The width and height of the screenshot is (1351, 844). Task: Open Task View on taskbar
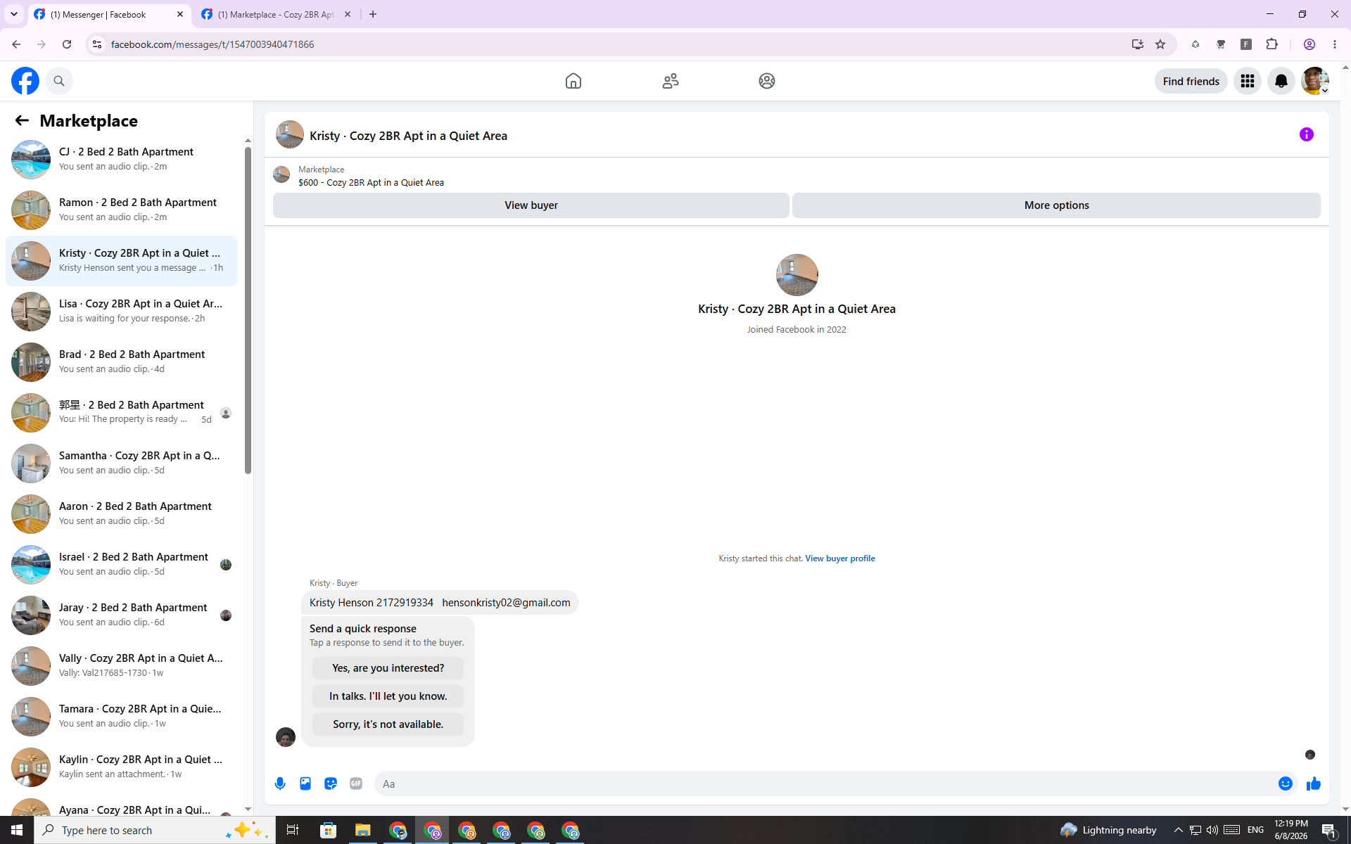coord(293,830)
